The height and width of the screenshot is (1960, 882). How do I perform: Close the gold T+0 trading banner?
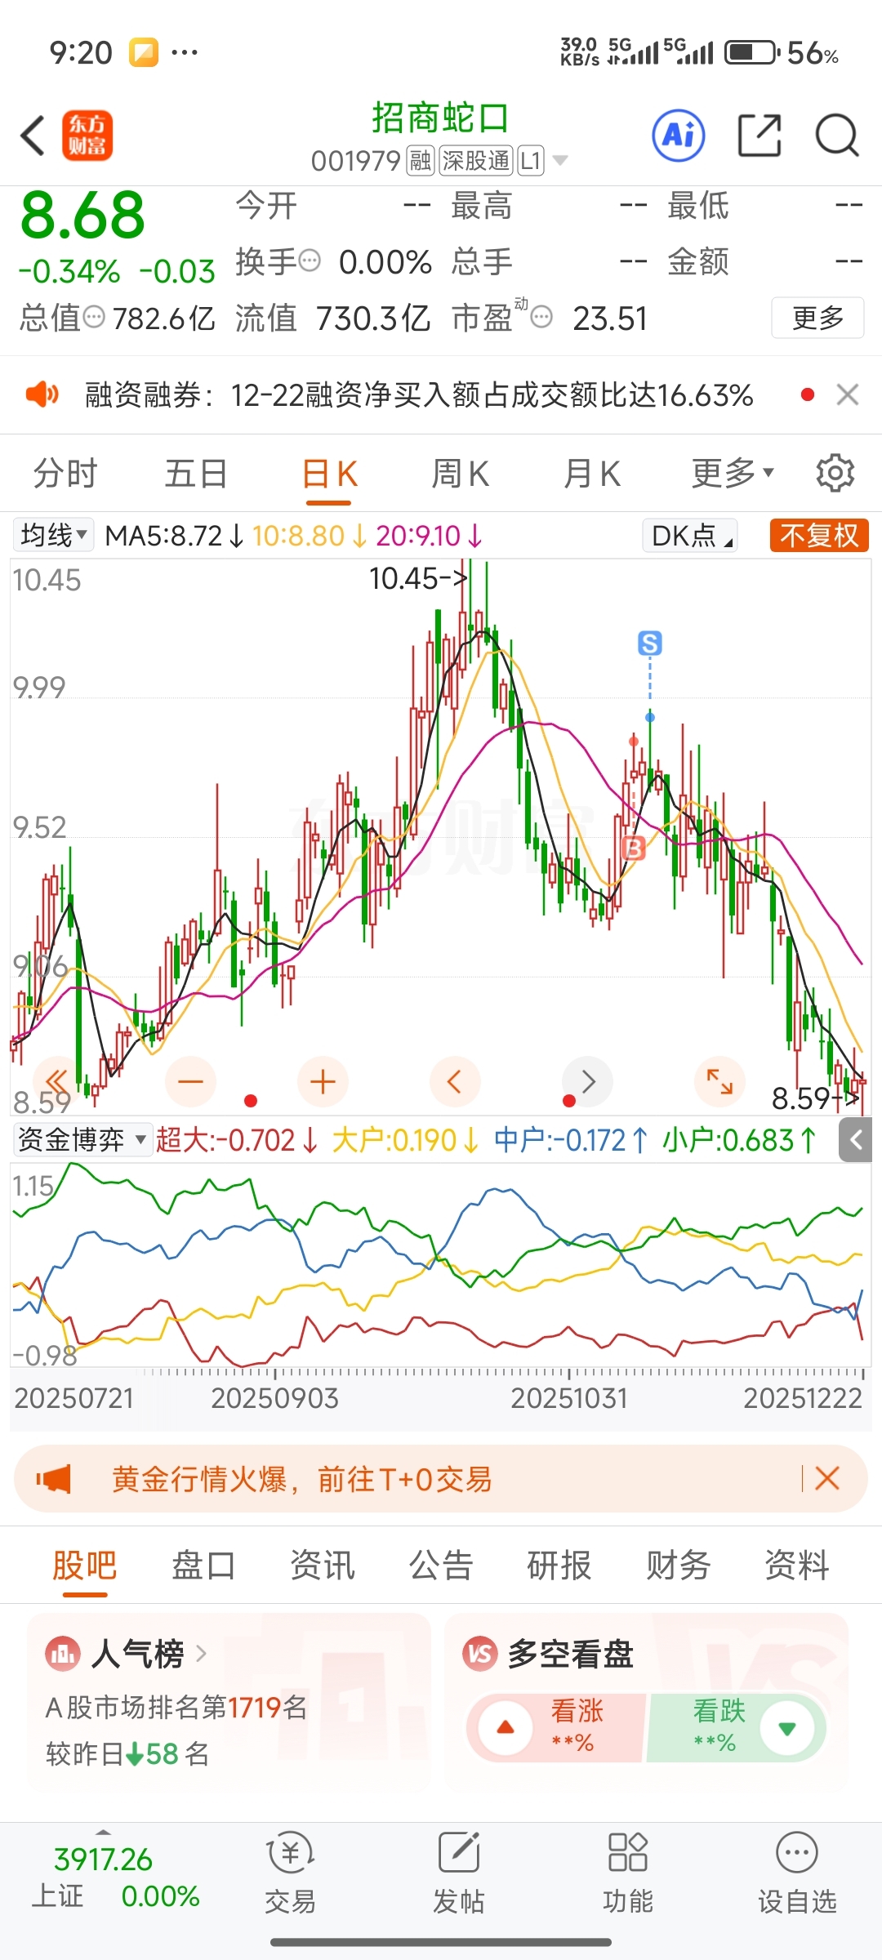[827, 1478]
